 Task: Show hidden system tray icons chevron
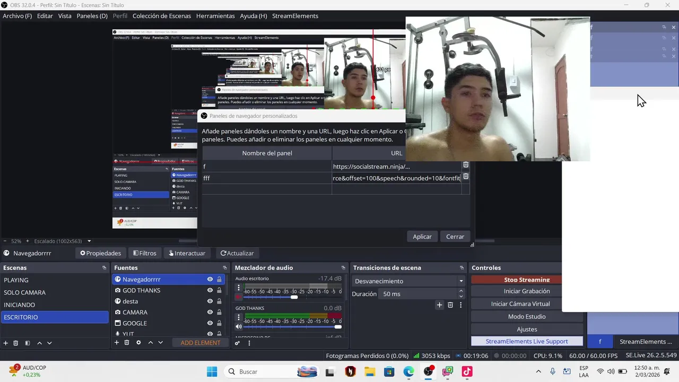(x=538, y=371)
